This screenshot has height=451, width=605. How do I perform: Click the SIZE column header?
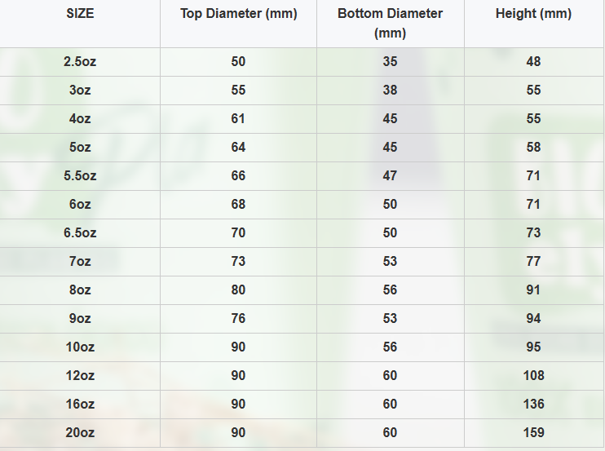tap(80, 14)
